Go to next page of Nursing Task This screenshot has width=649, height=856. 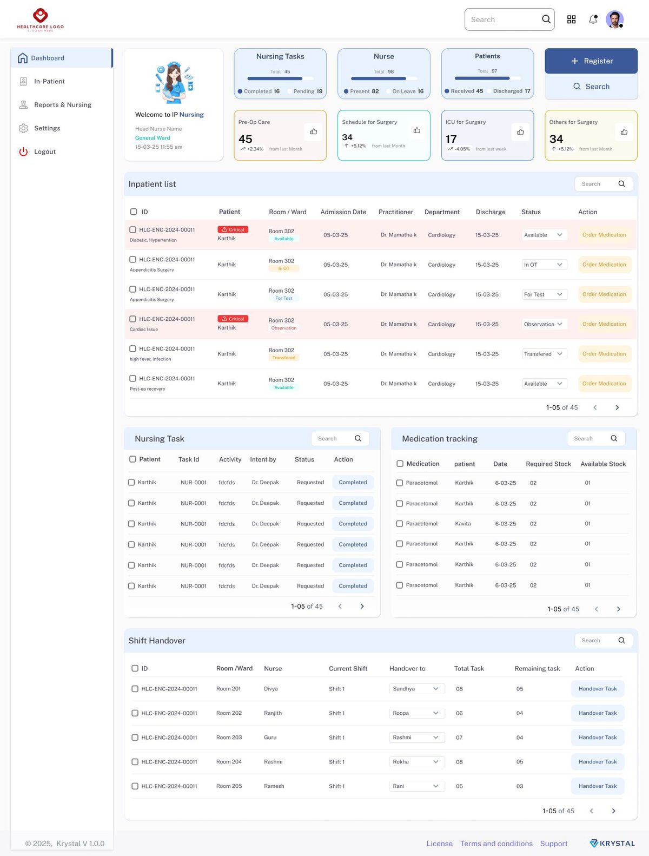[362, 606]
